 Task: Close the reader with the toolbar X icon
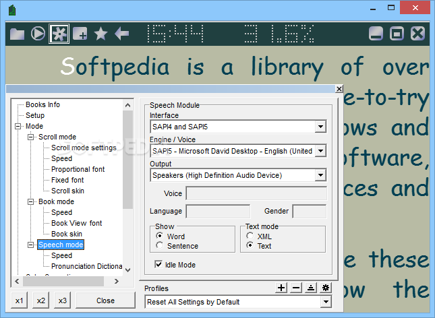click(x=417, y=34)
